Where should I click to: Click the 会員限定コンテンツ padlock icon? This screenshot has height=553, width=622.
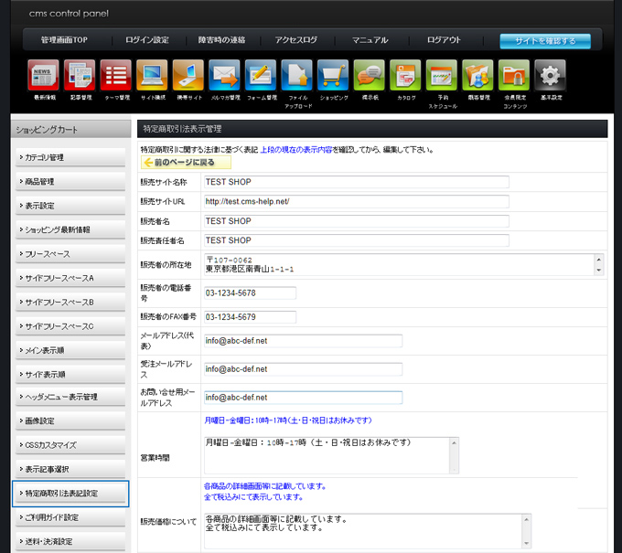pyautogui.click(x=514, y=76)
